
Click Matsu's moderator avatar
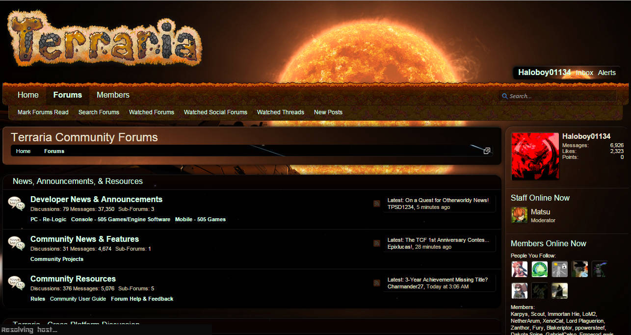tap(519, 215)
